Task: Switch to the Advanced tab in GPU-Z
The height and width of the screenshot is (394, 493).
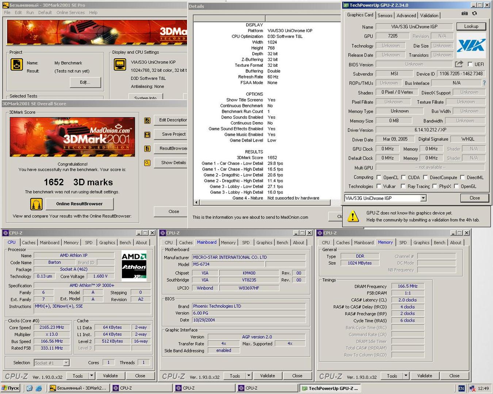Action: [x=406, y=15]
